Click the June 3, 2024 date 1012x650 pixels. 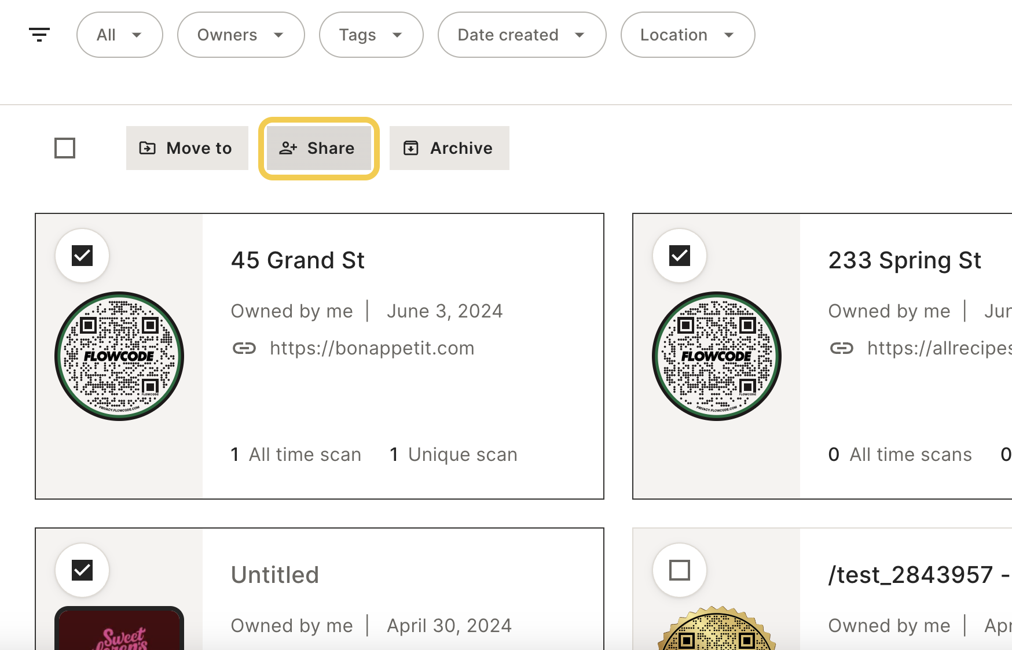tap(445, 311)
